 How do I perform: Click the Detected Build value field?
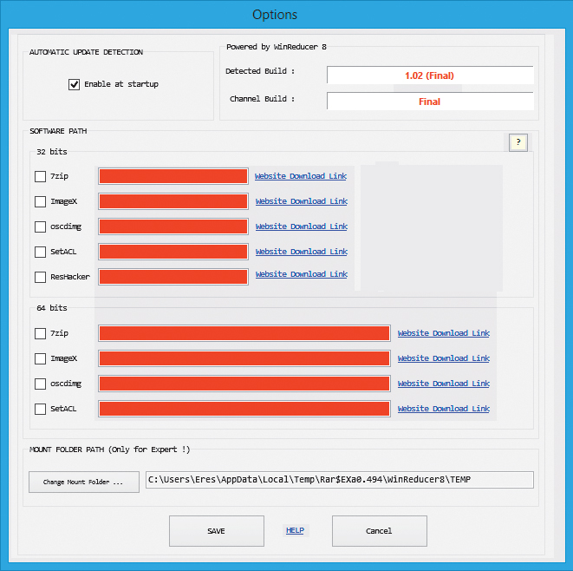click(x=429, y=75)
